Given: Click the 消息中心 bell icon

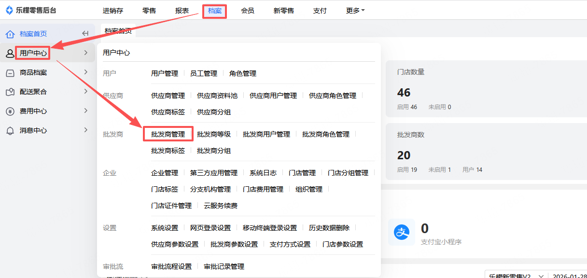Looking at the screenshot, I should click(x=10, y=130).
